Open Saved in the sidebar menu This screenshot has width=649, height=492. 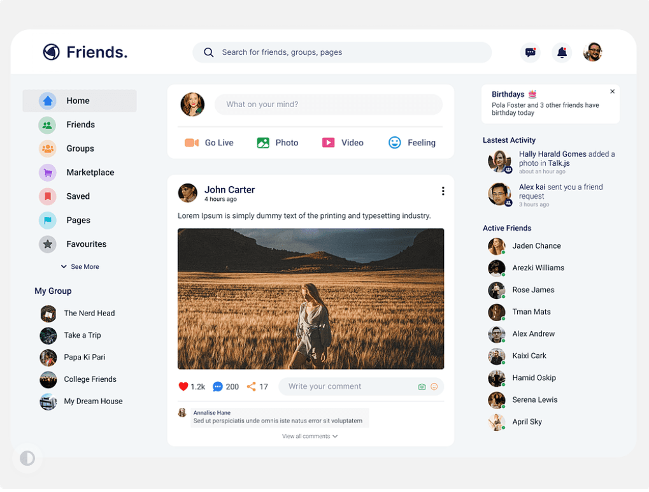(x=78, y=196)
